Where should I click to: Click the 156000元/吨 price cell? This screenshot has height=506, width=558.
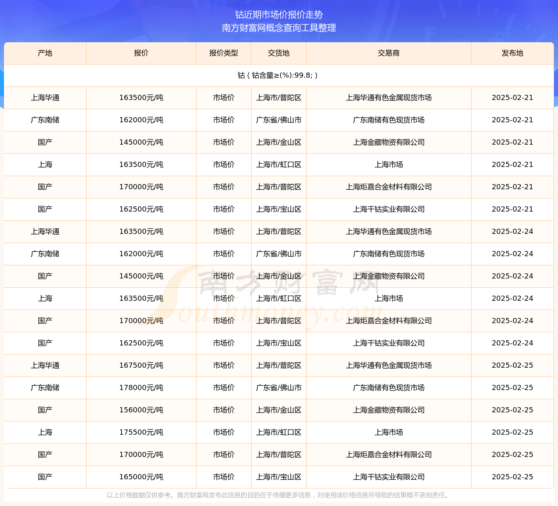click(141, 410)
